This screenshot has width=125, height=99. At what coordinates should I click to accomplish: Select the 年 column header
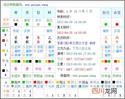click(16, 13)
